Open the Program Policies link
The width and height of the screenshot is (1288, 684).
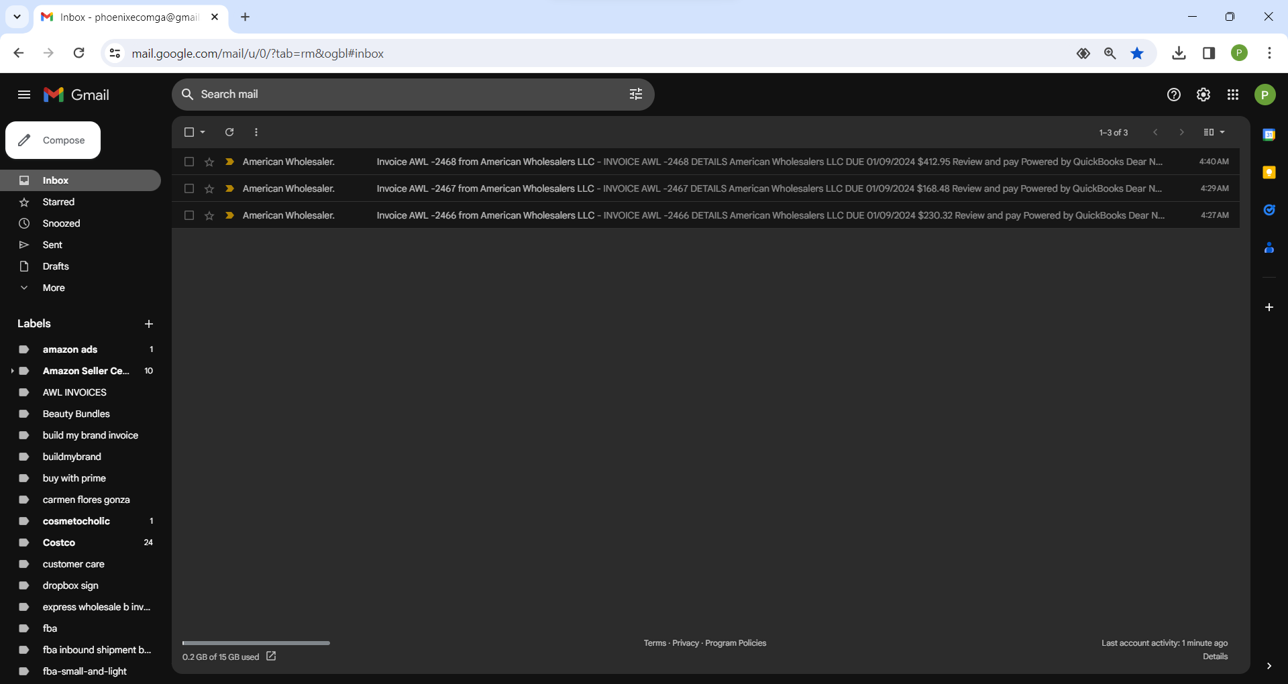pyautogui.click(x=736, y=643)
